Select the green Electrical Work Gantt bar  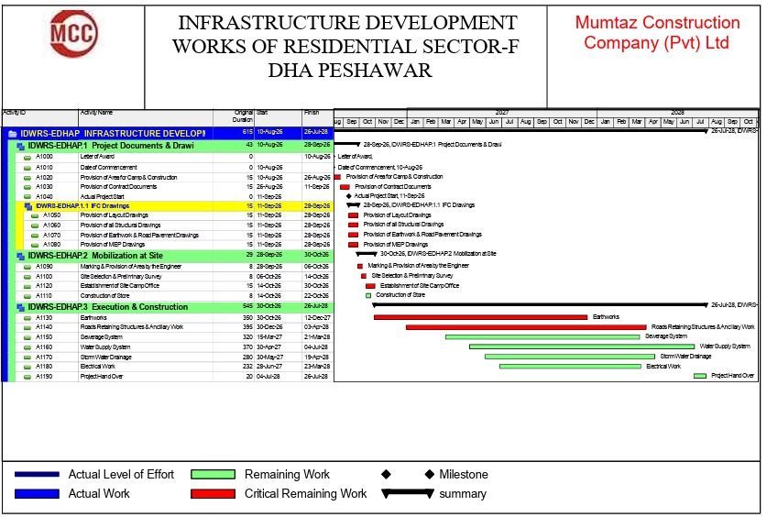coord(570,367)
